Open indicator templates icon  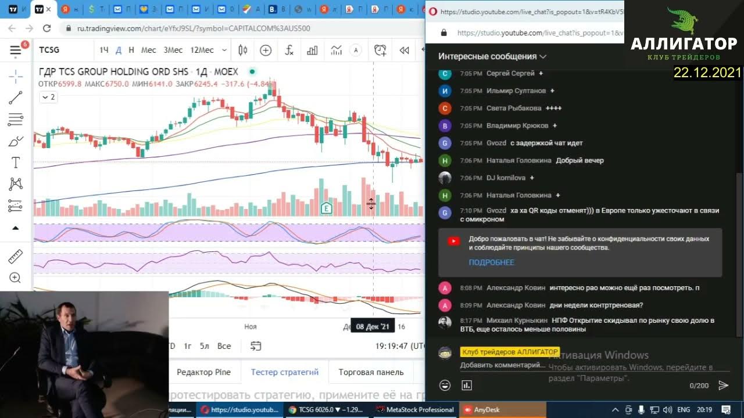(336, 51)
